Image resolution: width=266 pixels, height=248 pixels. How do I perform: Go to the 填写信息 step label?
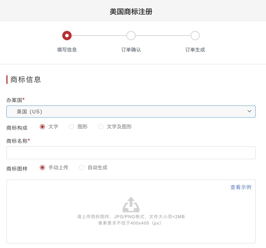[x=67, y=50]
